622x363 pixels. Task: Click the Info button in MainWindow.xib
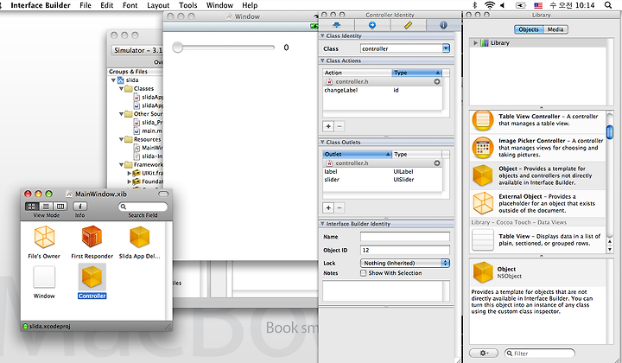tap(80, 207)
